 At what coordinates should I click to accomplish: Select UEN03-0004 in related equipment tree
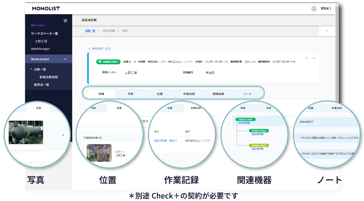point(259,130)
